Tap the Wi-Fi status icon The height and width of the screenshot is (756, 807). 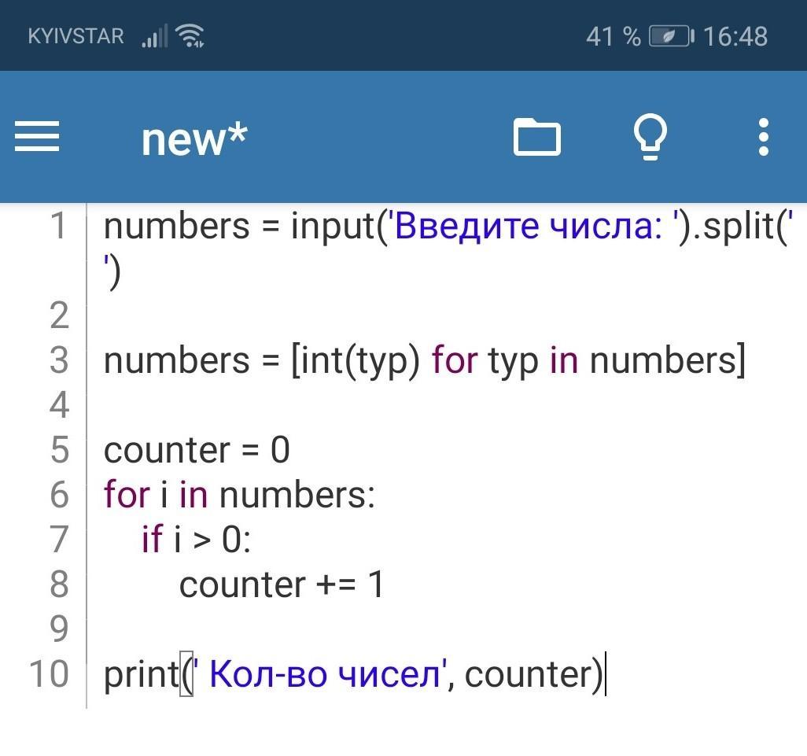(190, 36)
